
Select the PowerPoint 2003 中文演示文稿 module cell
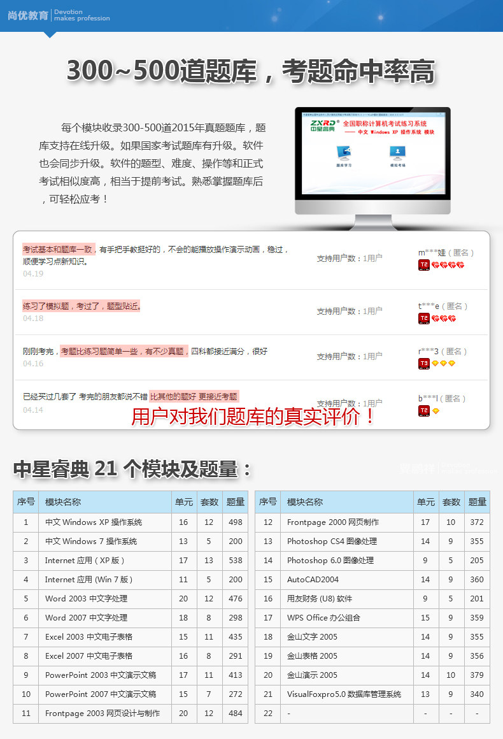[x=105, y=675]
